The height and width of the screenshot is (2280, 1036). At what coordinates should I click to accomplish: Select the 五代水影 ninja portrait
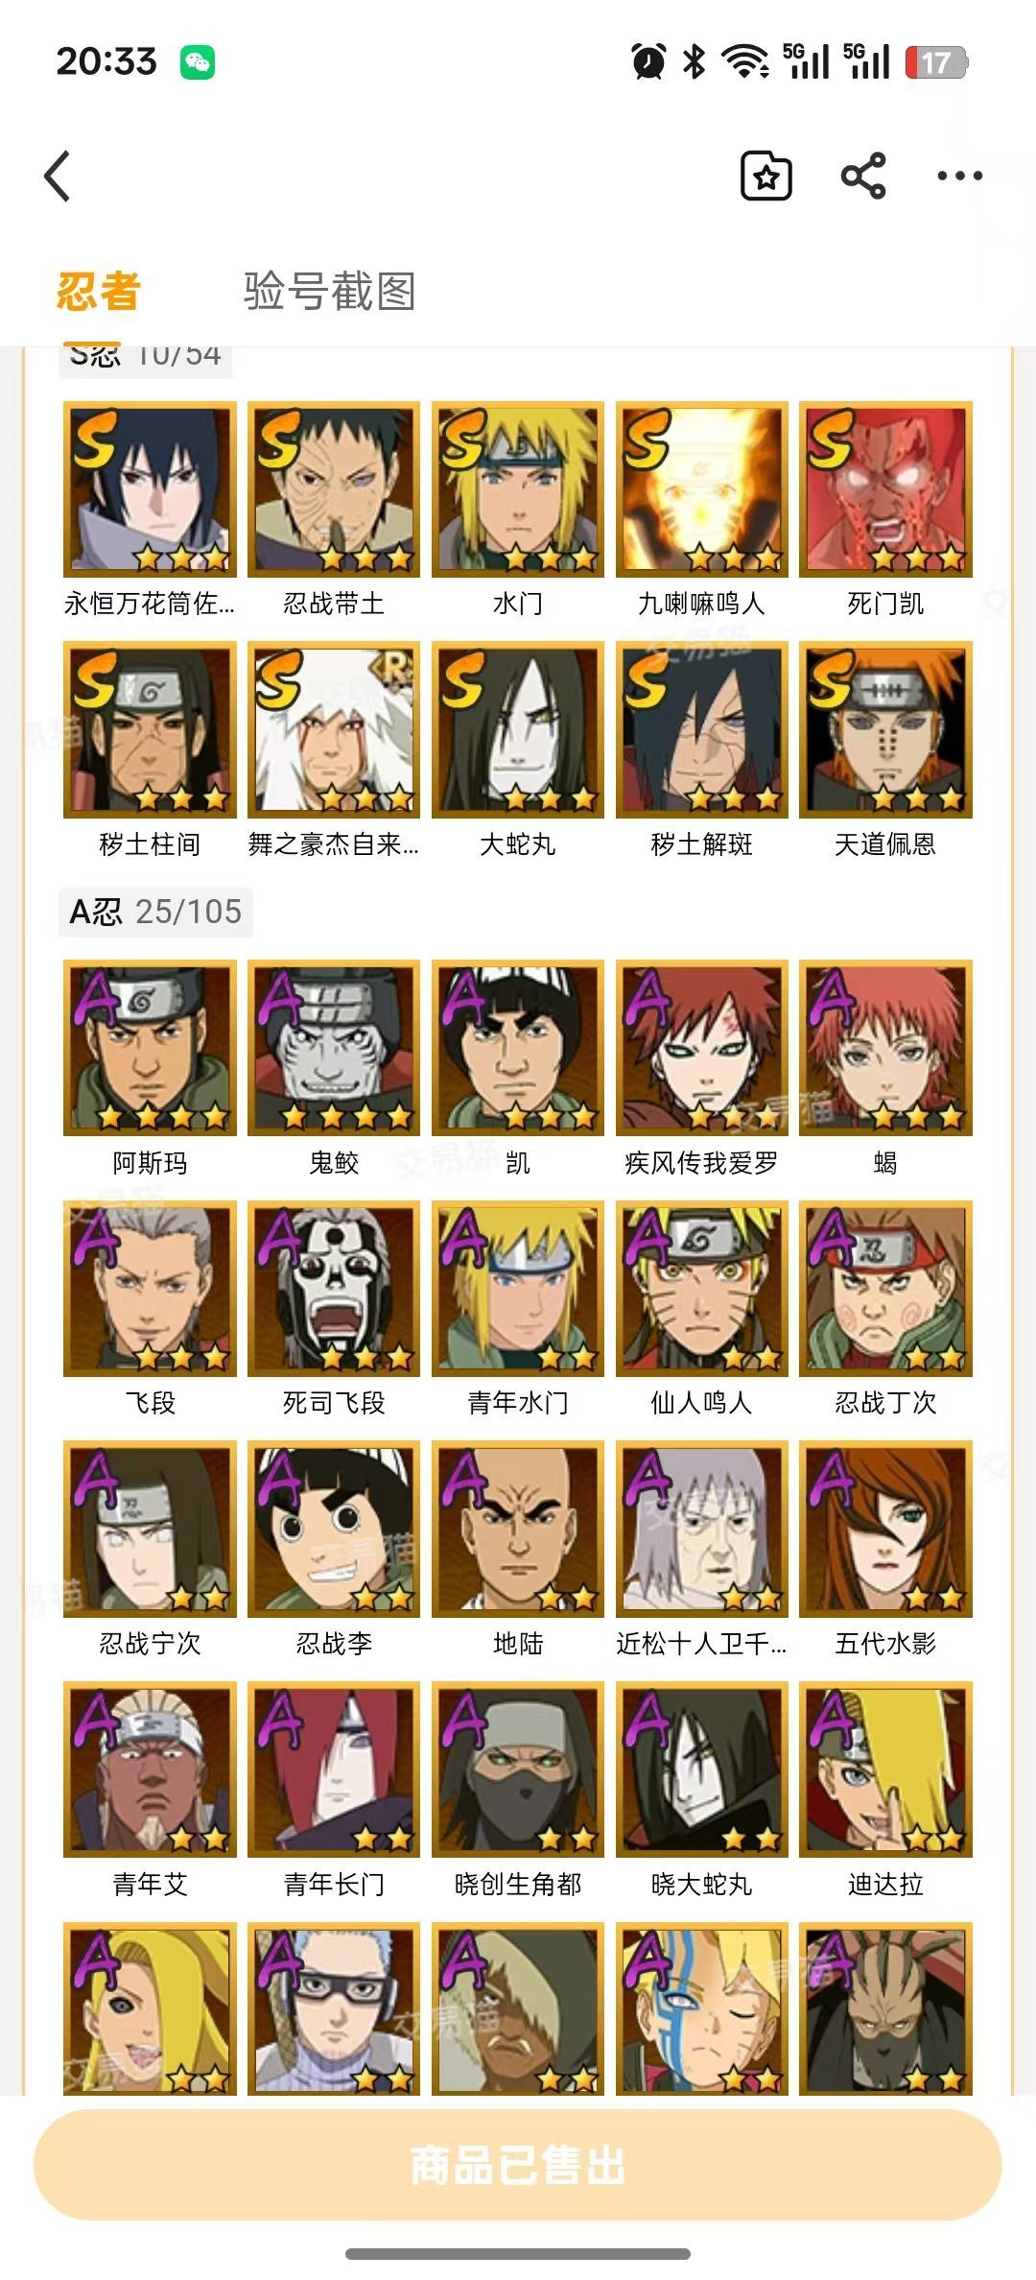pos(886,1529)
